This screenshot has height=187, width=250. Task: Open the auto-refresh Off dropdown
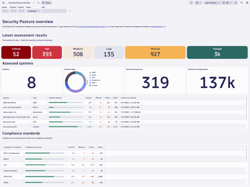coord(228,2)
